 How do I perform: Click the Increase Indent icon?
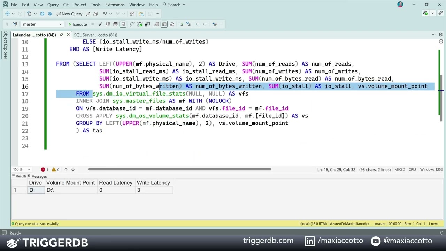point(205,24)
